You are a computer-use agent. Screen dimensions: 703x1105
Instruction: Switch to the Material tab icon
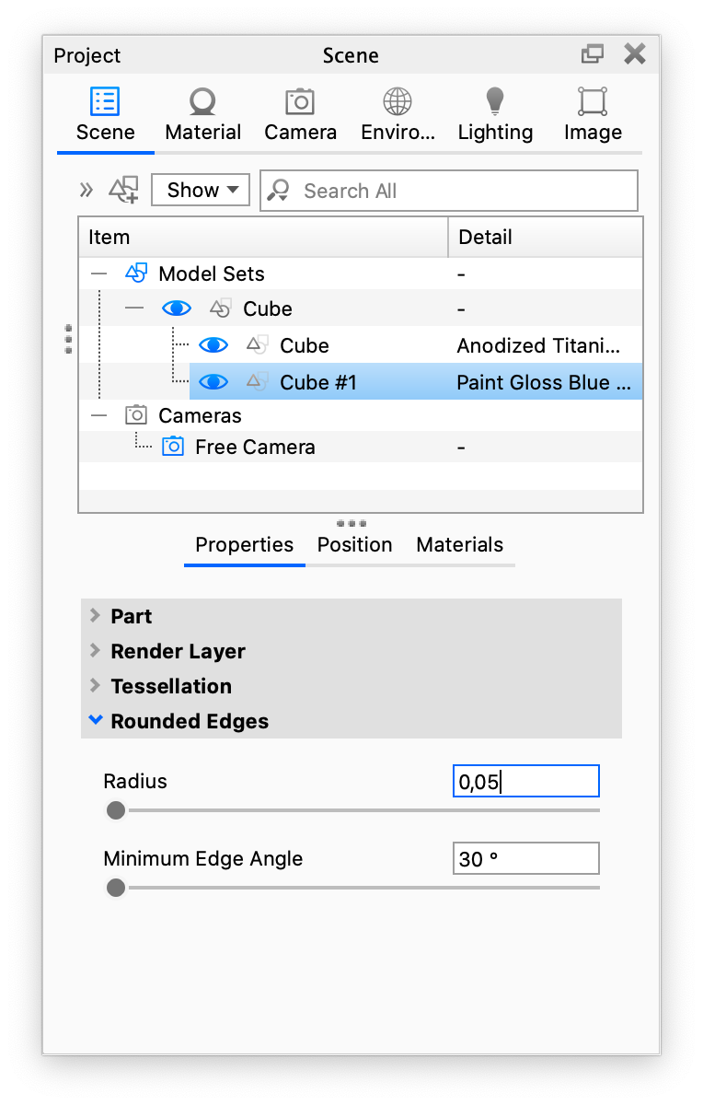pyautogui.click(x=202, y=101)
